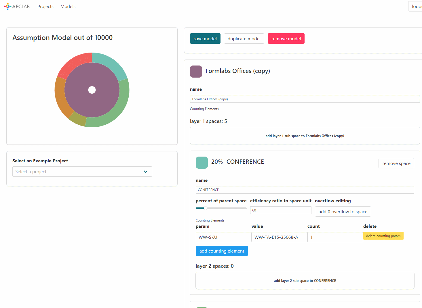Open the Projects menu item
Viewport: 422px width, 308px height.
coord(45,6)
